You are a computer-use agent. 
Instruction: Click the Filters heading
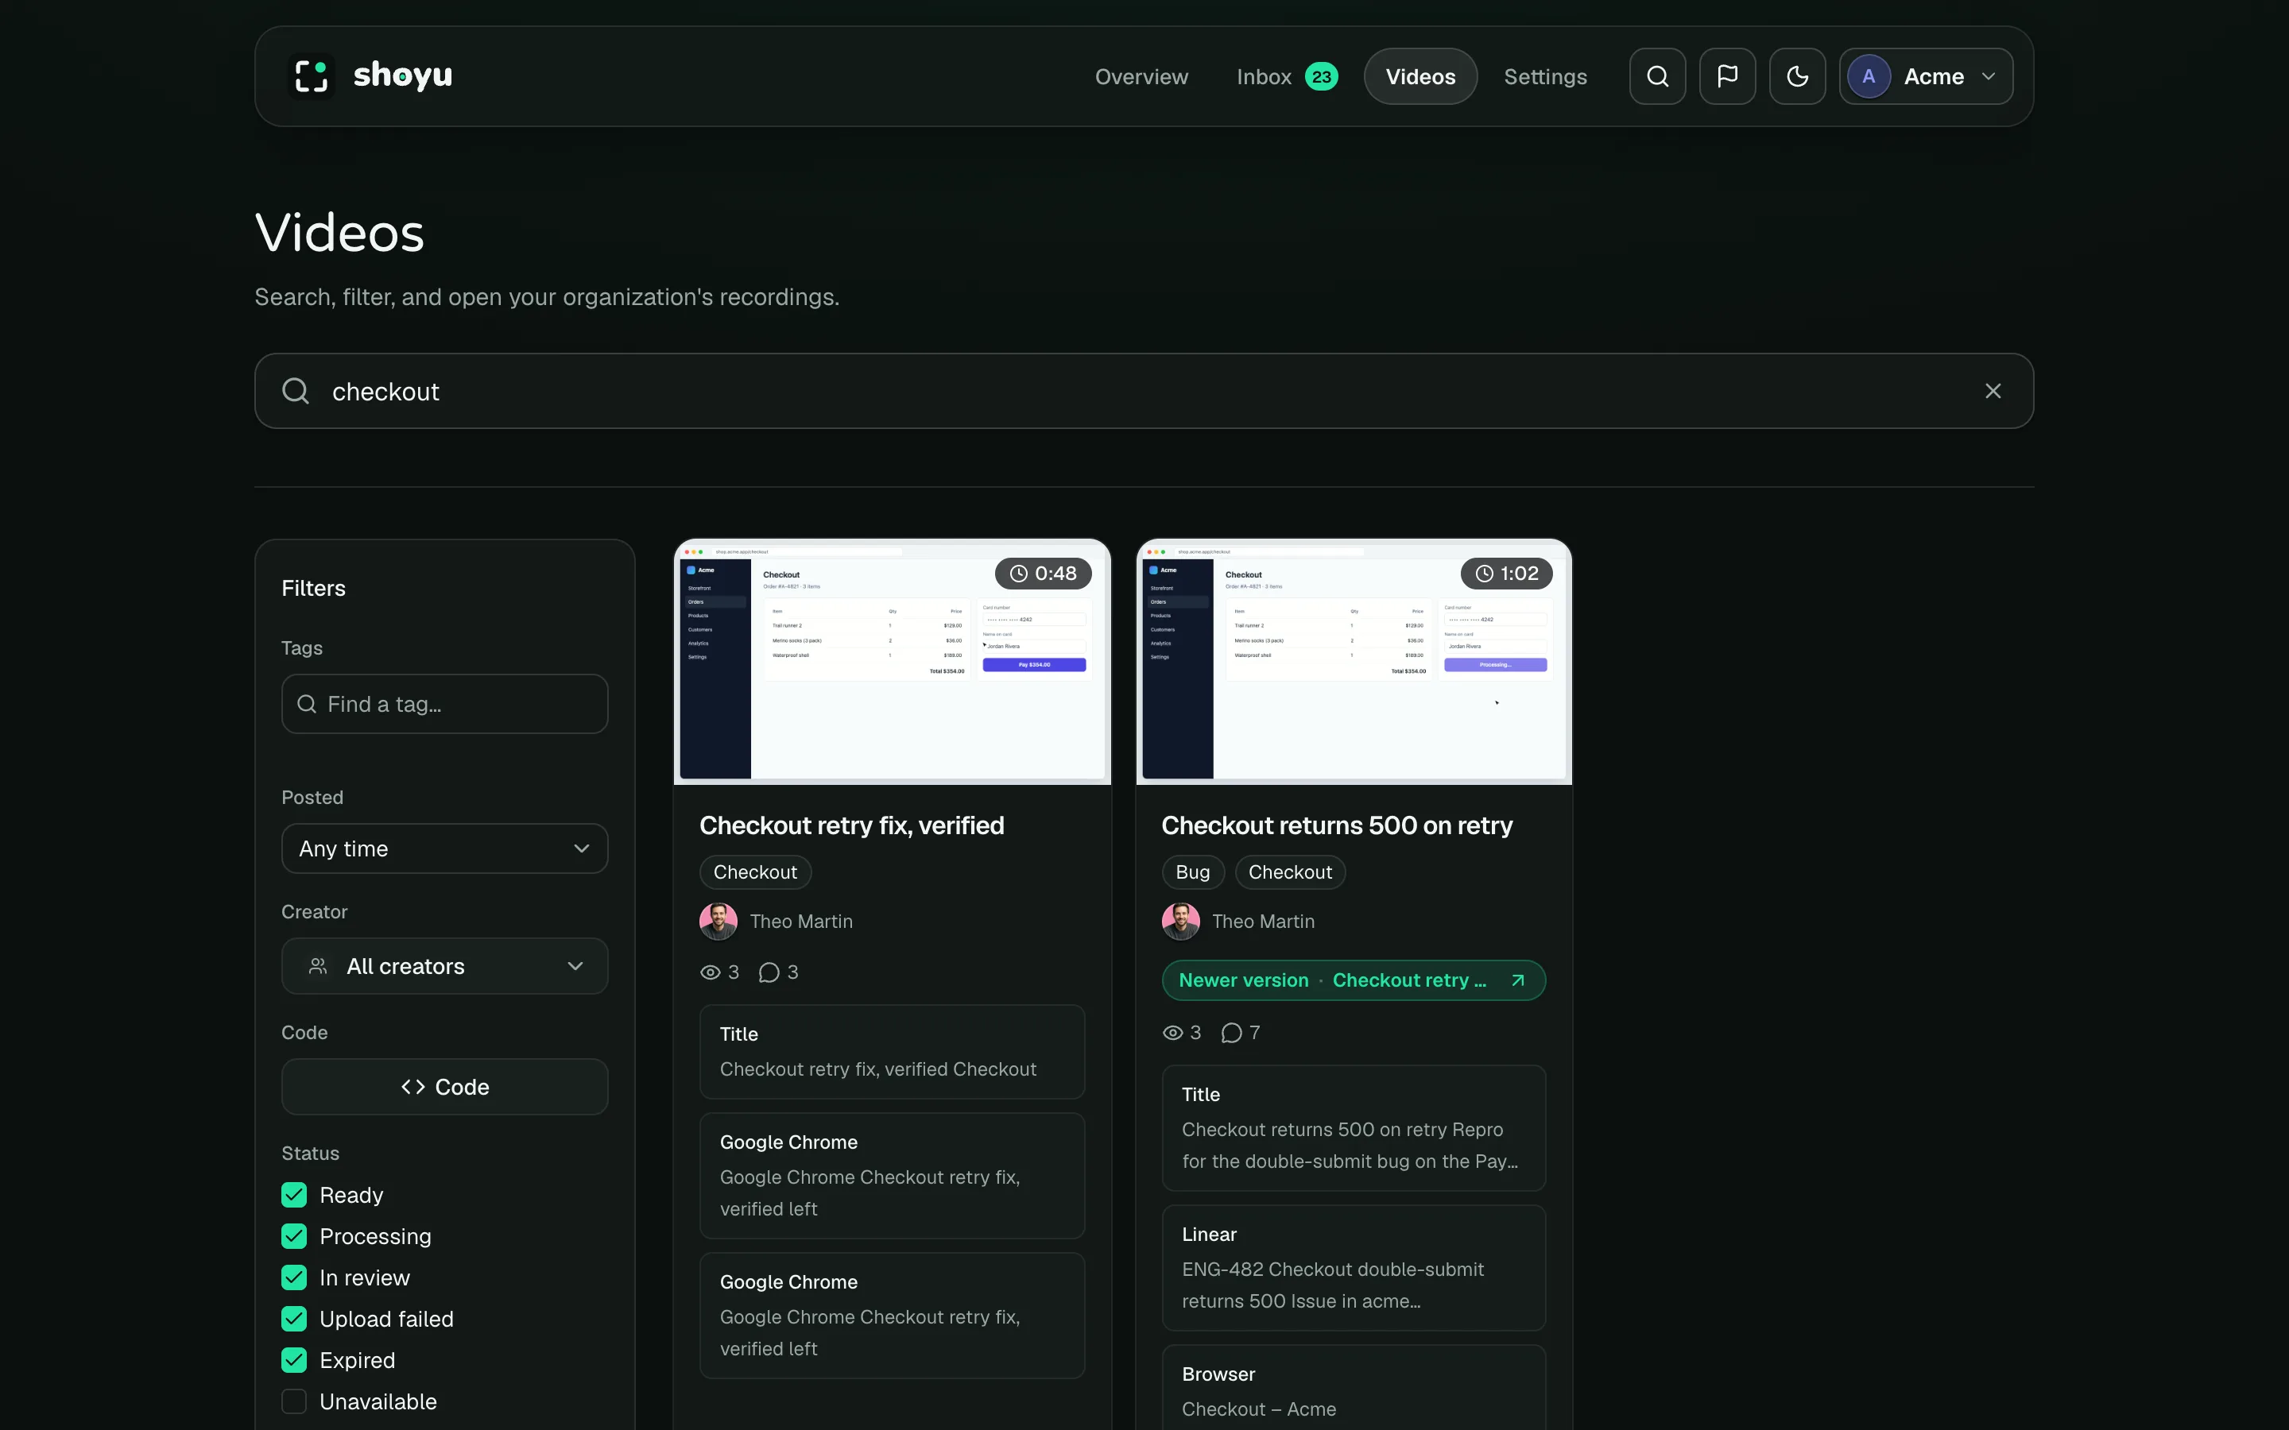[313, 588]
